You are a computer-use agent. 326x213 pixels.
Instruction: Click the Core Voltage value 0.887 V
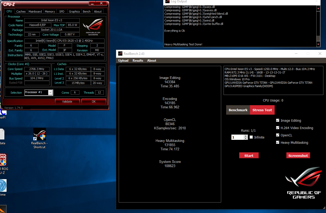(70, 34)
